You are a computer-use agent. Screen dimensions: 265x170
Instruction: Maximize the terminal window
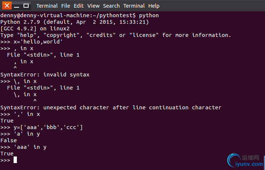coord(26,6)
